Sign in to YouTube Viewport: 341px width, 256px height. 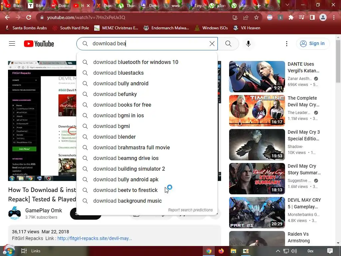click(x=313, y=44)
